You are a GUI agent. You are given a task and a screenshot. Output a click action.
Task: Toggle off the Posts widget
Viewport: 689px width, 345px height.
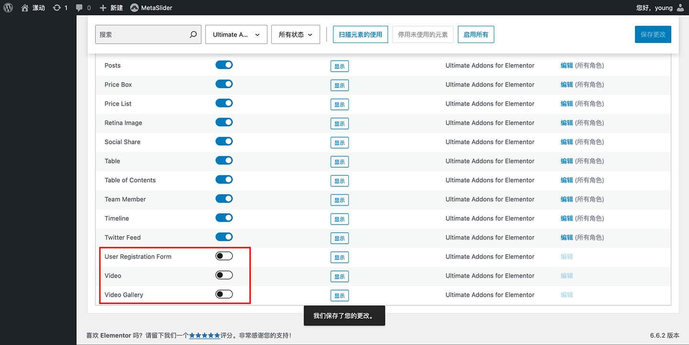[x=224, y=65]
